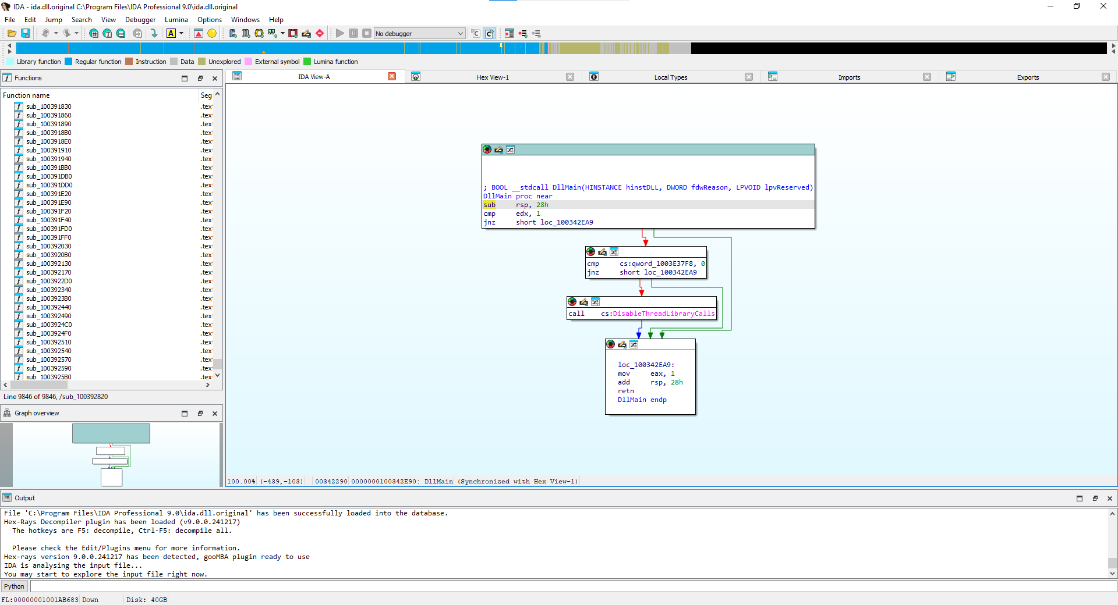Click the External symbol pink legend swatch
The image size is (1118, 605).
249,62
